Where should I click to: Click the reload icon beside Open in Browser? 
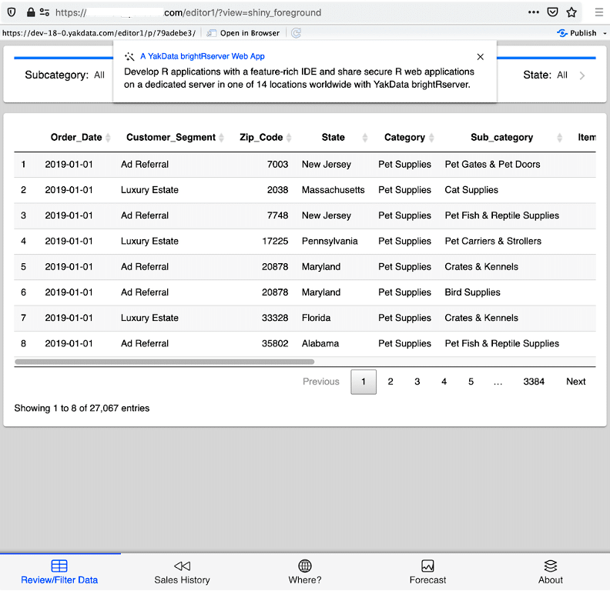(296, 33)
